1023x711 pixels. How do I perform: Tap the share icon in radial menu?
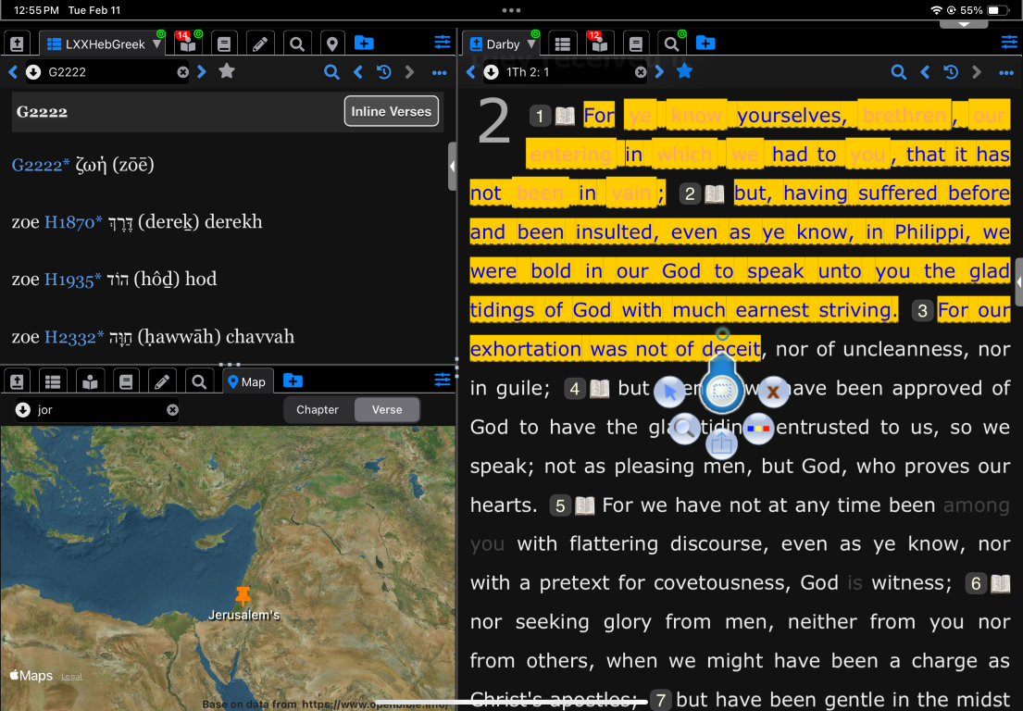click(722, 444)
